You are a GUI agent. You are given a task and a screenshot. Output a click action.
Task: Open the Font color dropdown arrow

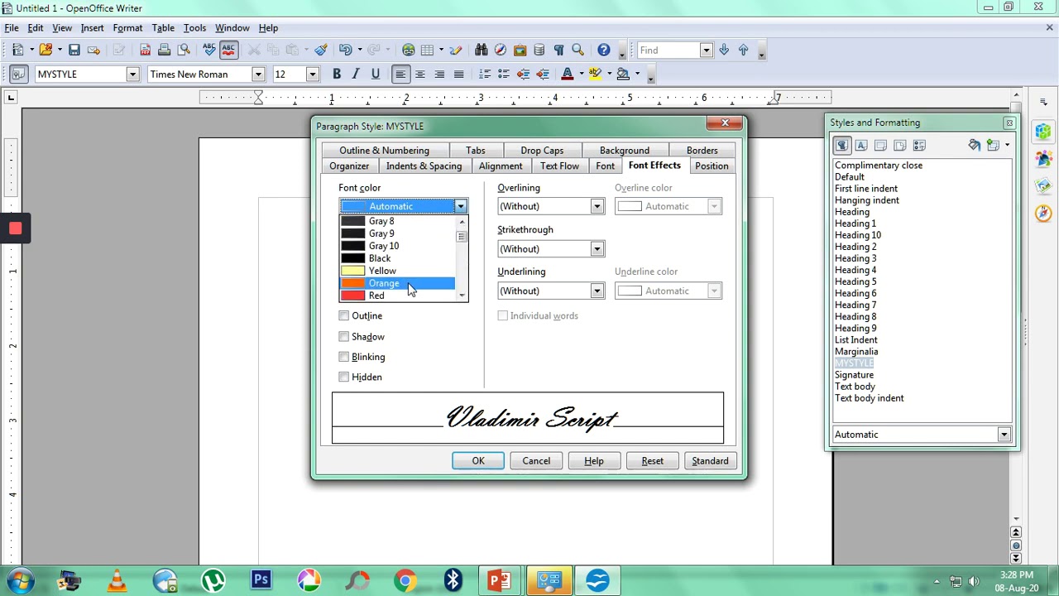point(461,206)
